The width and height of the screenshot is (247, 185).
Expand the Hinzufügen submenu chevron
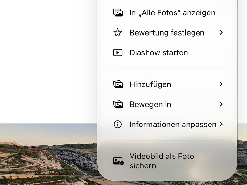pyautogui.click(x=221, y=84)
